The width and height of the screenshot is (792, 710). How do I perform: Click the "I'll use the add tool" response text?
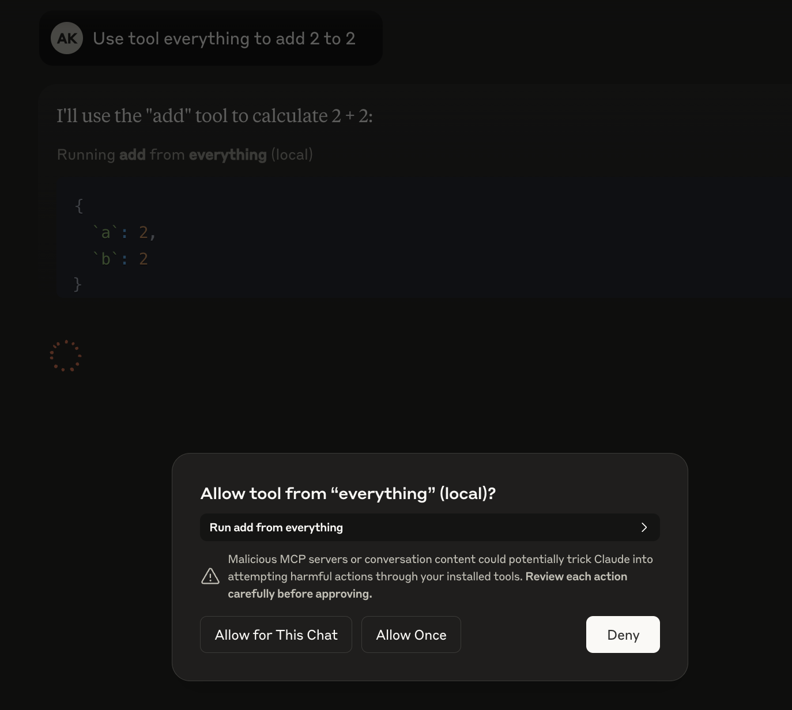(214, 116)
